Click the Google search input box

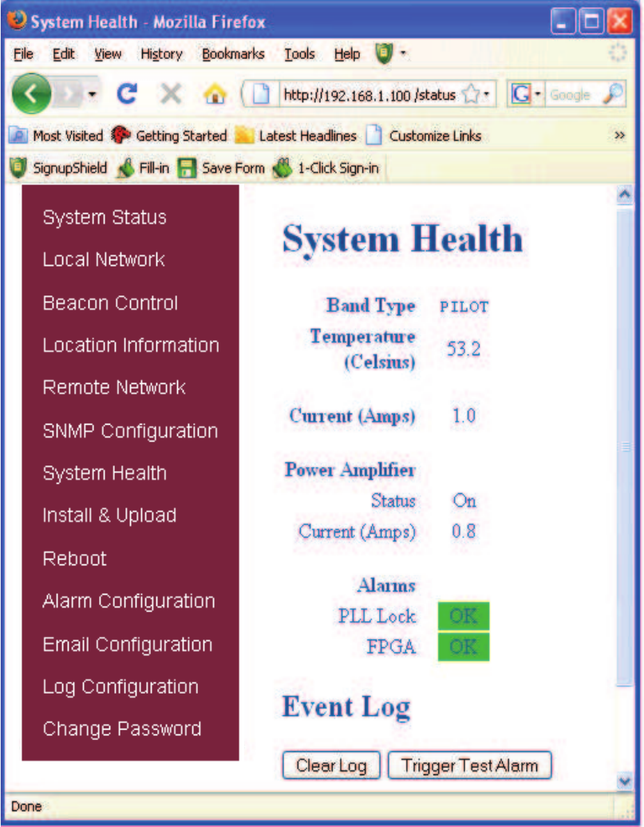tap(574, 95)
